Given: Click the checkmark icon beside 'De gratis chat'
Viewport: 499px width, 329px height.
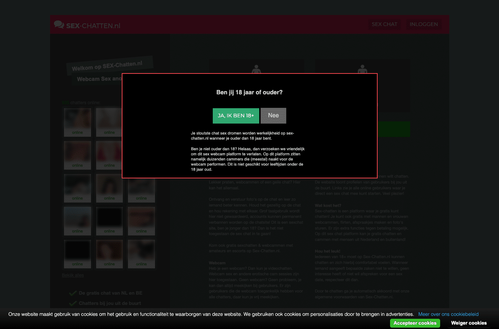Looking at the screenshot, I should [x=73, y=293].
